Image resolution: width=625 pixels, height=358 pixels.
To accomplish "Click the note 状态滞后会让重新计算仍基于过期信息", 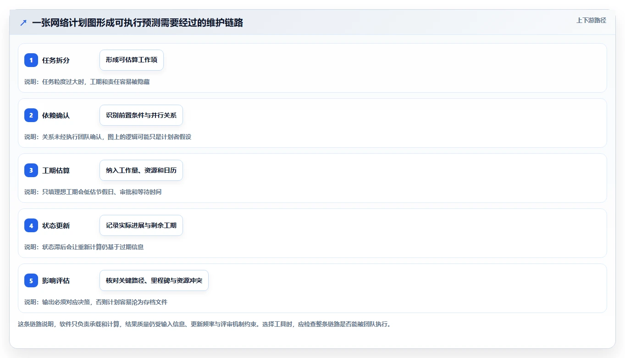I will tap(84, 247).
